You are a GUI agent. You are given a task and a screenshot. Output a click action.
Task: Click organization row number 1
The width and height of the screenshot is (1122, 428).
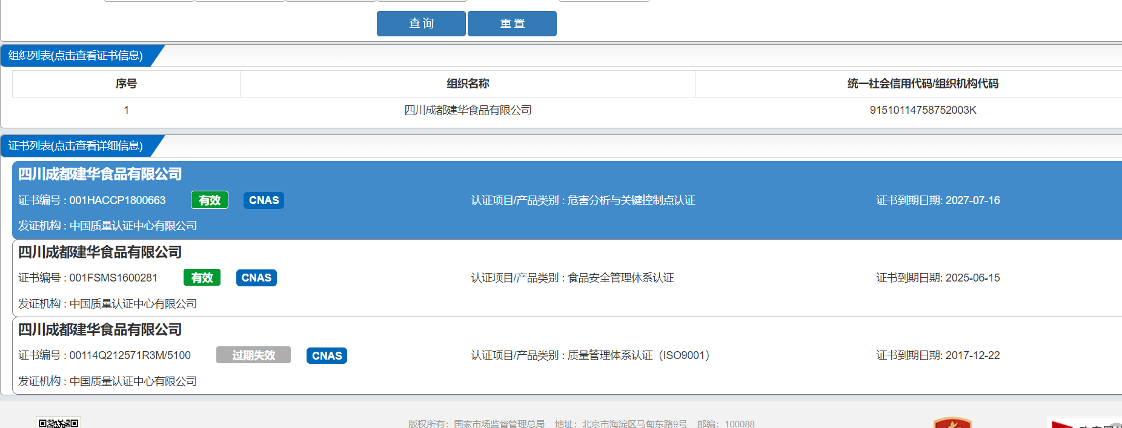coord(126,110)
